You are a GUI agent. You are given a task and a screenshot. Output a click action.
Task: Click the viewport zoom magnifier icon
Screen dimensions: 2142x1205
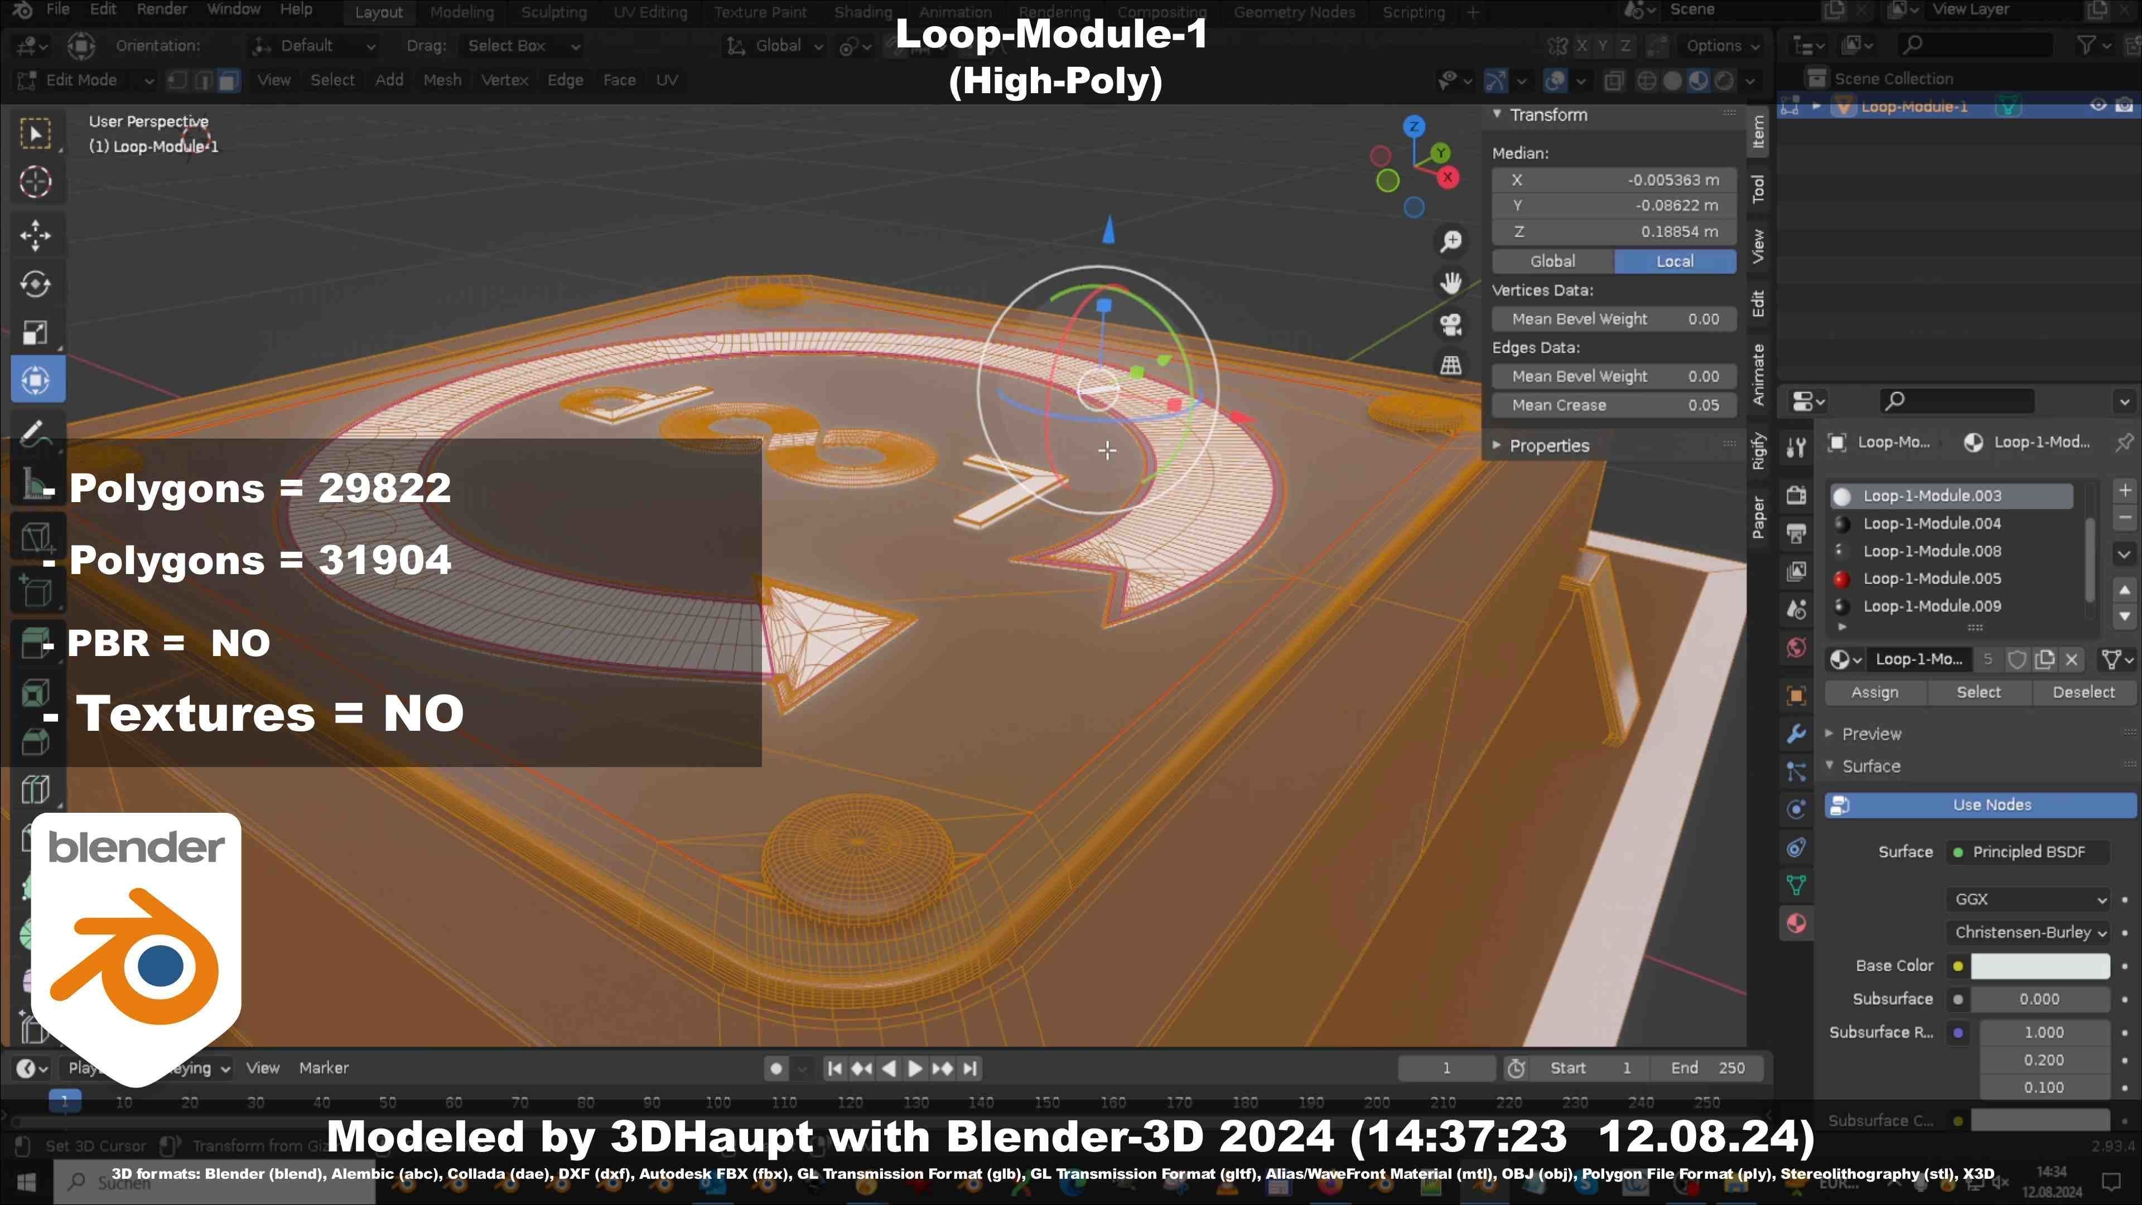1451,242
